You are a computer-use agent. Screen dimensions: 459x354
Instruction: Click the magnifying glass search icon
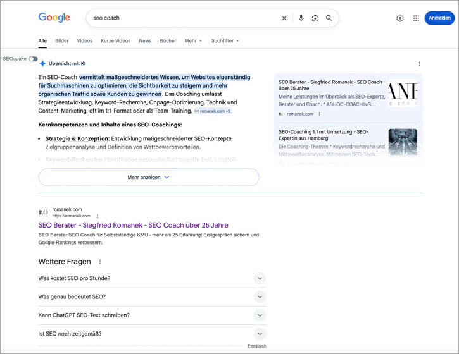pyautogui.click(x=329, y=18)
